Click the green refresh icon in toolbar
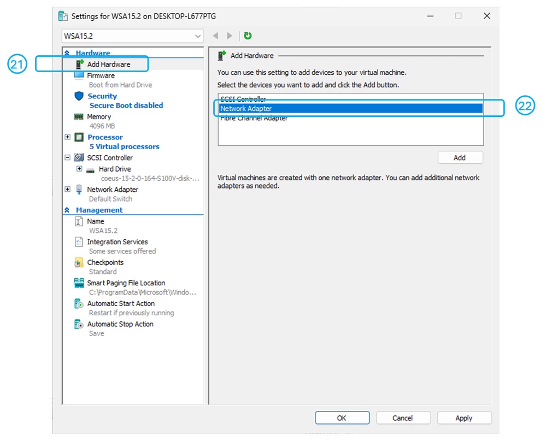 [248, 36]
